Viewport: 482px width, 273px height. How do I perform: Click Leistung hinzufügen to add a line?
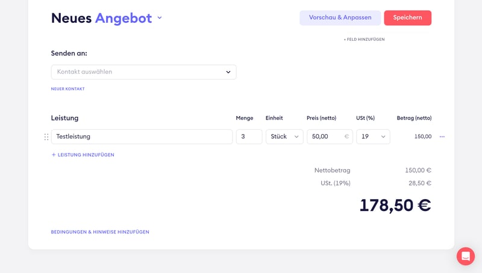click(x=86, y=155)
